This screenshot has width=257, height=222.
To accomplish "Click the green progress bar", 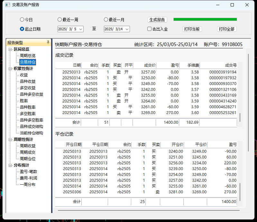I will tap(205, 19).
